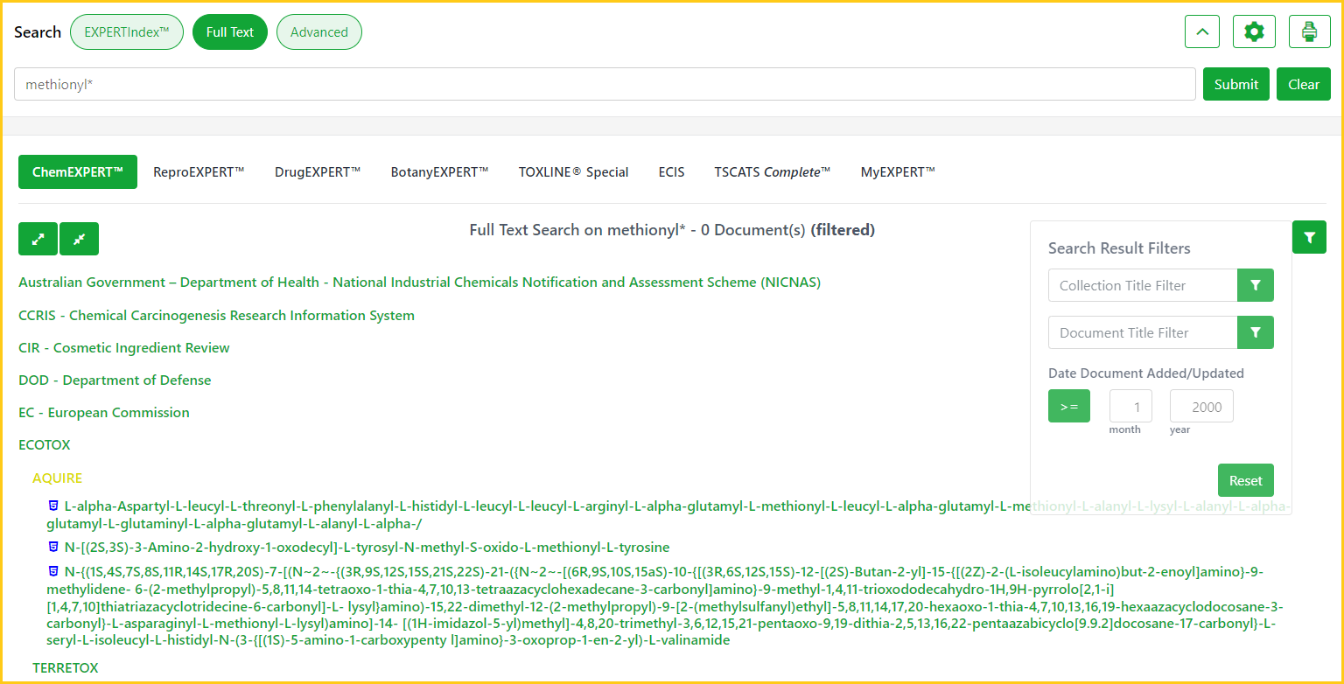Viewport: 1344px width, 684px height.
Task: Open the N-[(2S,3S)-3-Amino-2-hydroxy document link
Action: click(x=367, y=548)
